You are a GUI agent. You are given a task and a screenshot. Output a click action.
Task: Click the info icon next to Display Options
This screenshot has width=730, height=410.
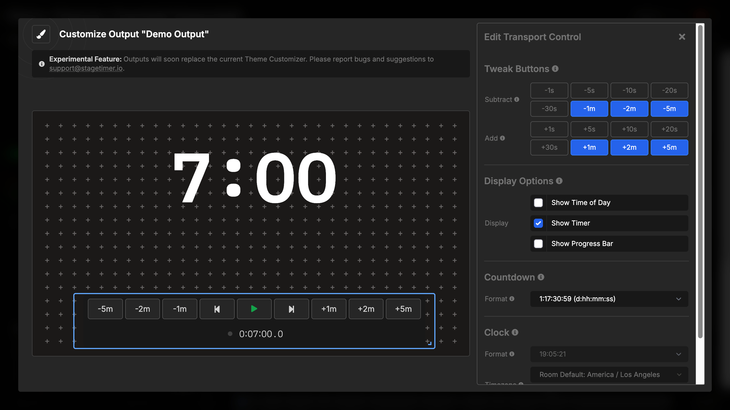click(559, 181)
